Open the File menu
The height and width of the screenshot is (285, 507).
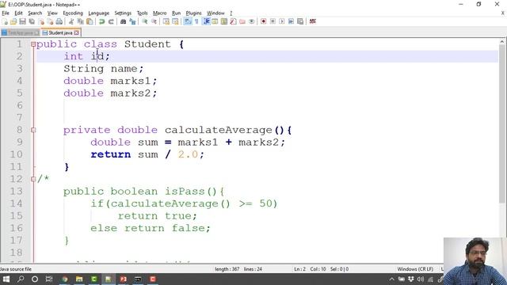(6, 13)
